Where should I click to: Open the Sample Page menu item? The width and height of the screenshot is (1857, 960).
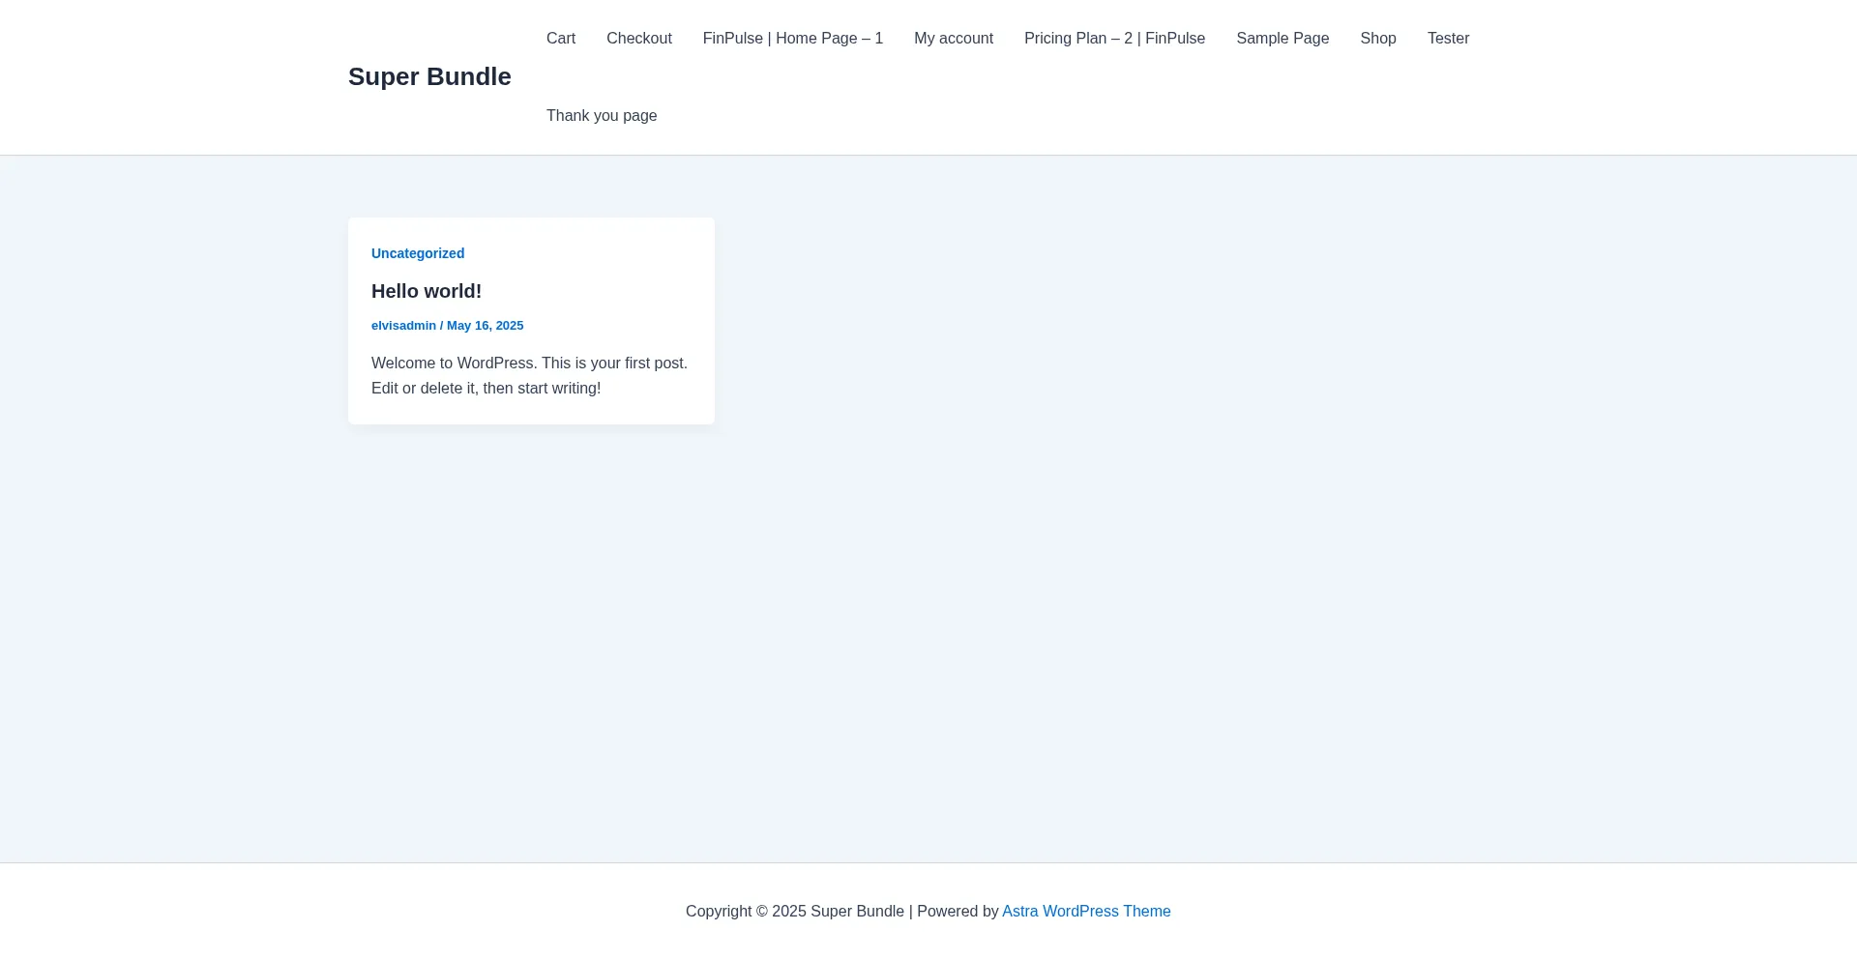pyautogui.click(x=1282, y=39)
